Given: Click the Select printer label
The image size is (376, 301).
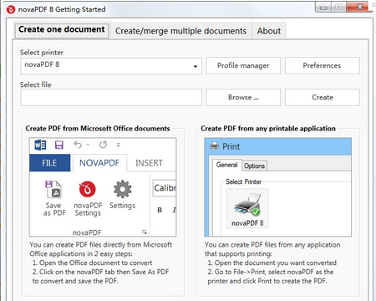Looking at the screenshot, I should [x=42, y=53].
